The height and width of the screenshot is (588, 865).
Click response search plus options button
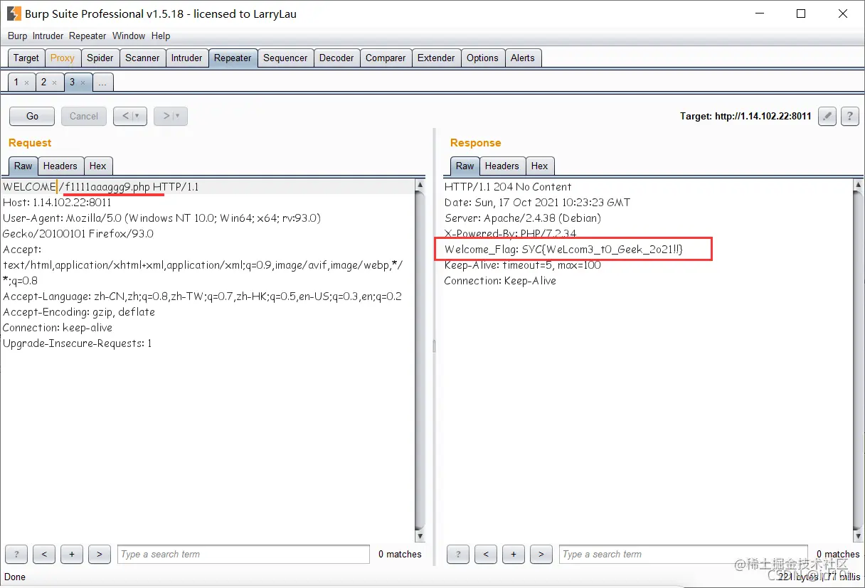pyautogui.click(x=514, y=555)
